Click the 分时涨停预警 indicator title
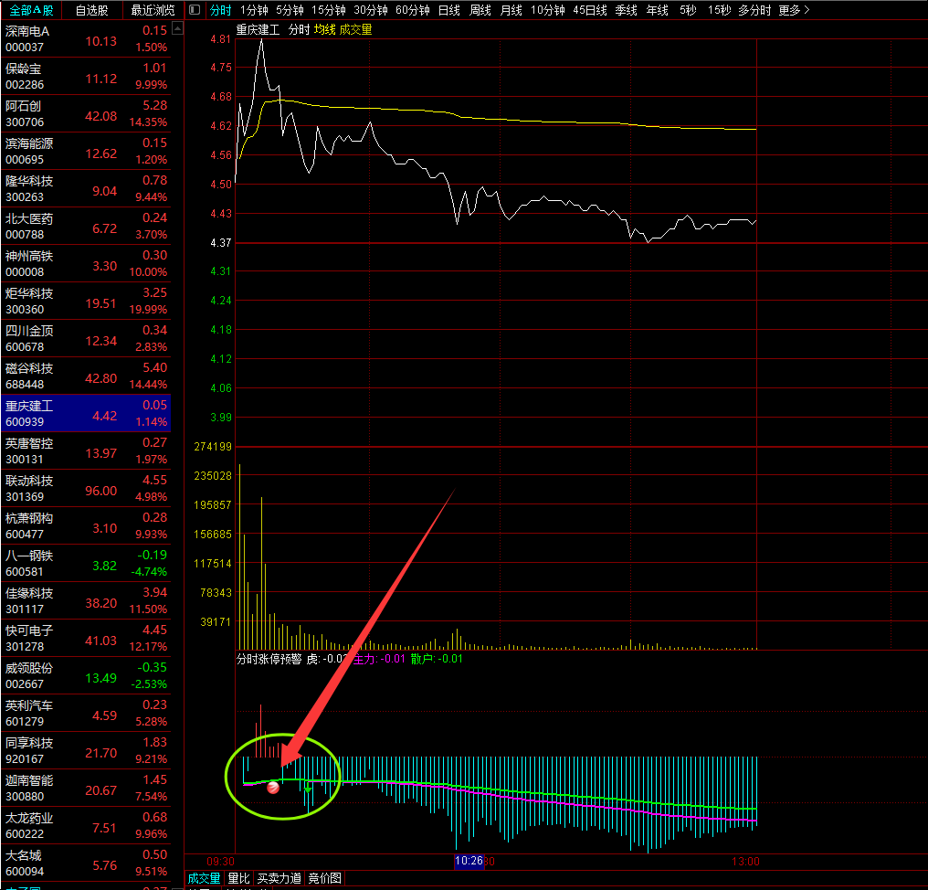This screenshot has width=928, height=890. click(x=269, y=658)
